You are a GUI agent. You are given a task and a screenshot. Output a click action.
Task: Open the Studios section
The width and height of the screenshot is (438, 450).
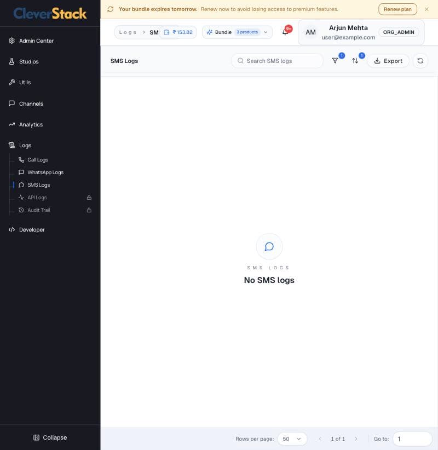(x=50, y=61)
